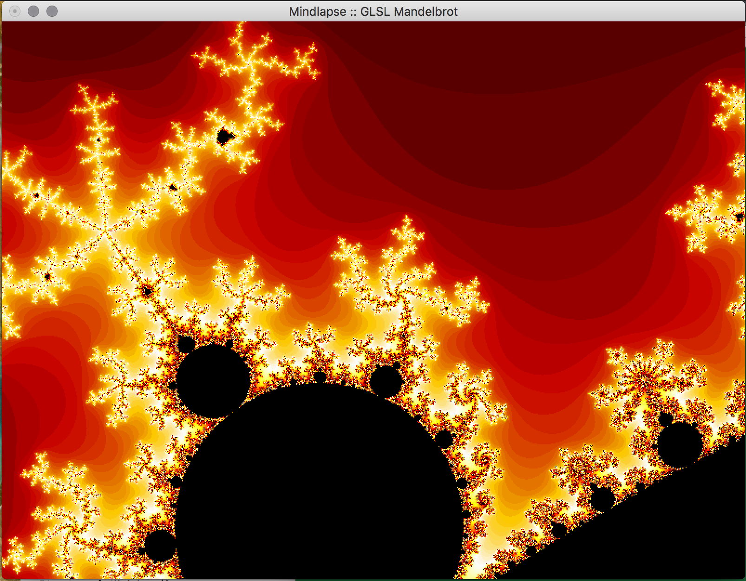Click the round black bulb near right edge

(x=680, y=445)
